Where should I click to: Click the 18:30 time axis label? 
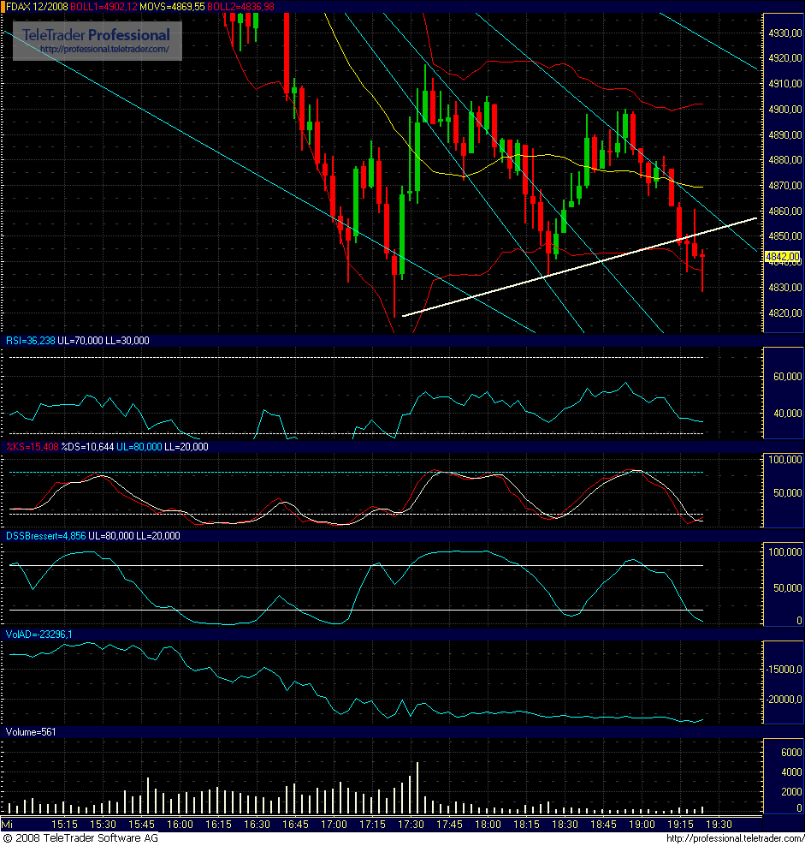(565, 825)
